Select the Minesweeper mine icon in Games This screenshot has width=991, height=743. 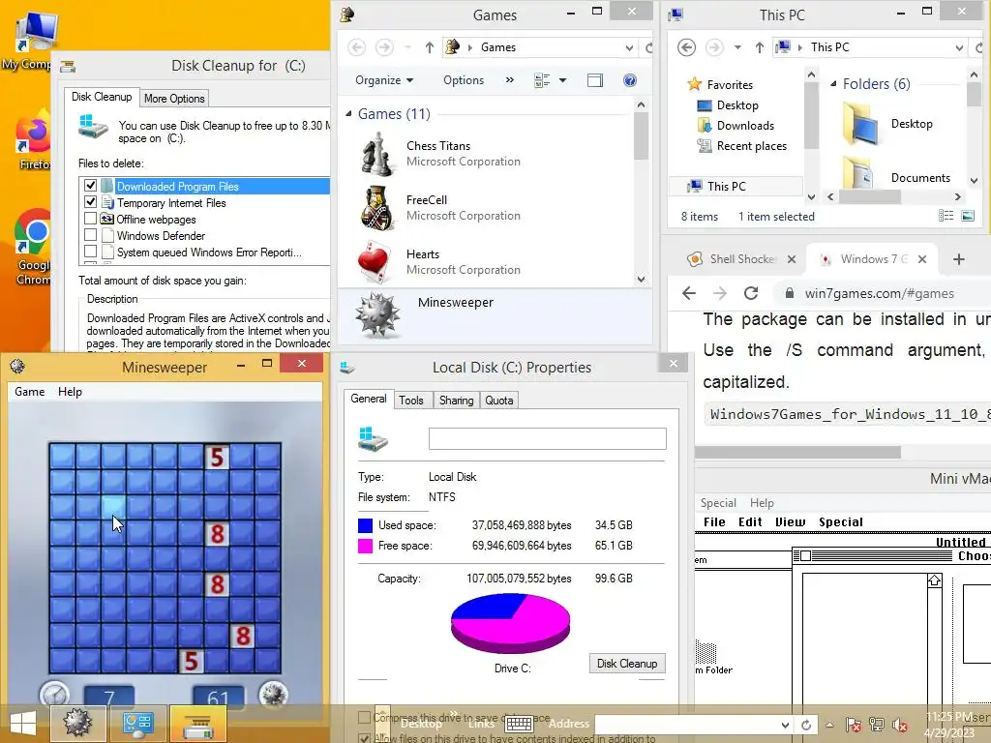pos(377,314)
